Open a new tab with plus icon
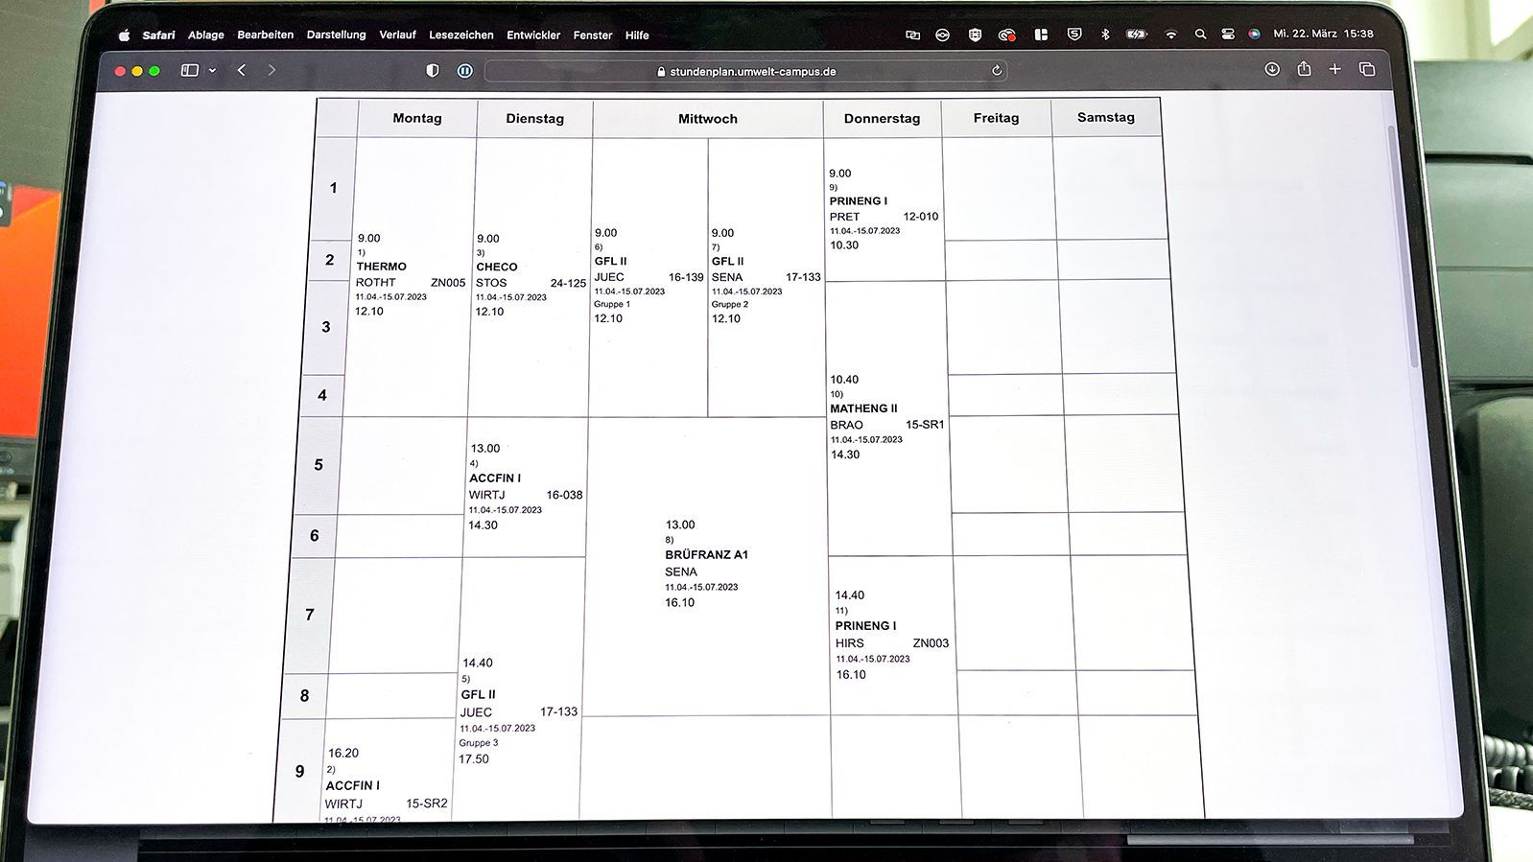 click(x=1334, y=69)
